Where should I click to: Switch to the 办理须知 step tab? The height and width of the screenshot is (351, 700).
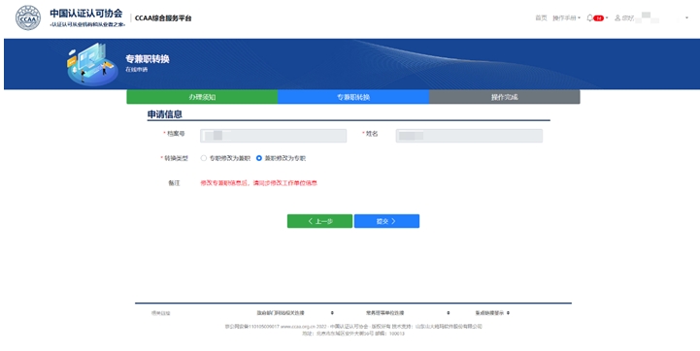tap(202, 97)
